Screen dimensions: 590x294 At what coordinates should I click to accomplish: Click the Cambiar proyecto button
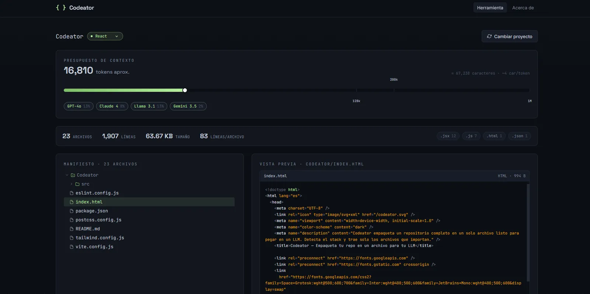[510, 36]
